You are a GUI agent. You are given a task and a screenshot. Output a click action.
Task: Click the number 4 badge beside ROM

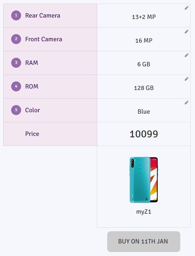point(16,86)
